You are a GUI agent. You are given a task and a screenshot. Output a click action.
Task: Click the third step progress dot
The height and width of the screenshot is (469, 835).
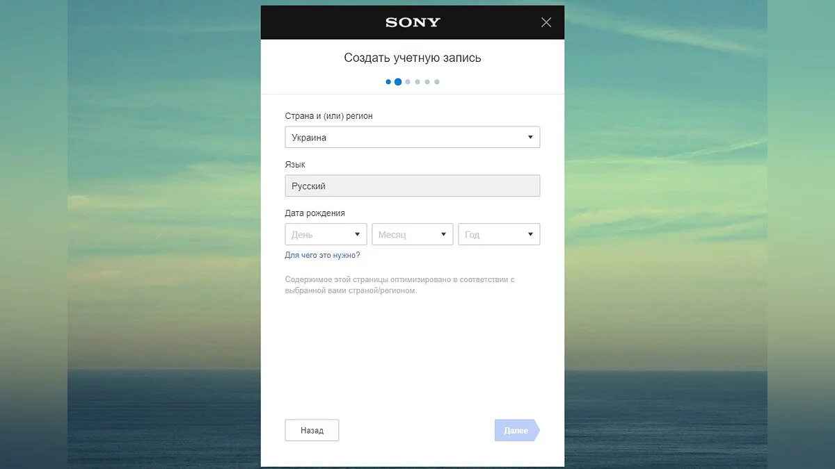408,82
